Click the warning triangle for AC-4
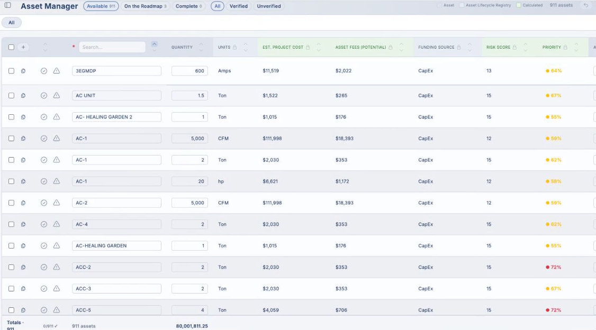This screenshot has width=596, height=330. point(57,224)
